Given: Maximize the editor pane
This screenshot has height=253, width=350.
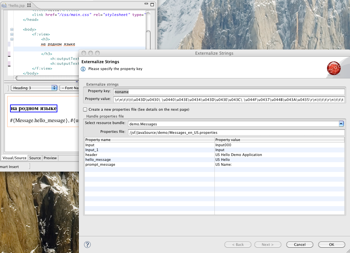Looking at the screenshot, I should pos(152,4).
